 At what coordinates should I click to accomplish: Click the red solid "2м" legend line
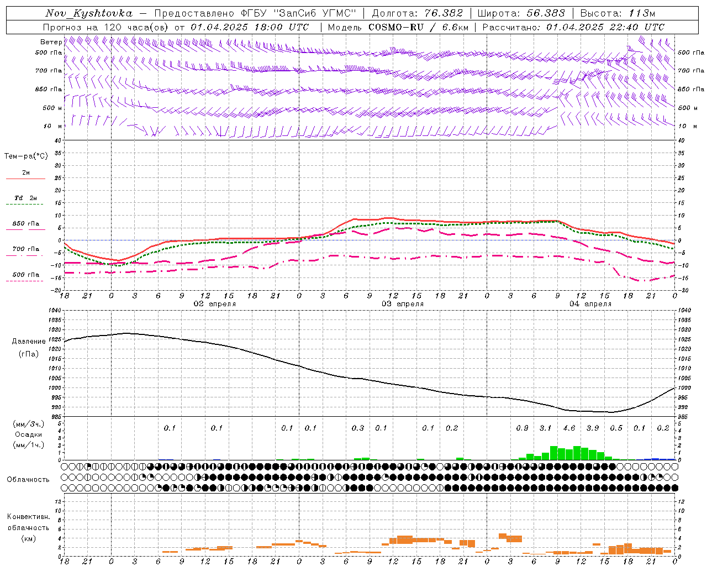[x=25, y=179]
